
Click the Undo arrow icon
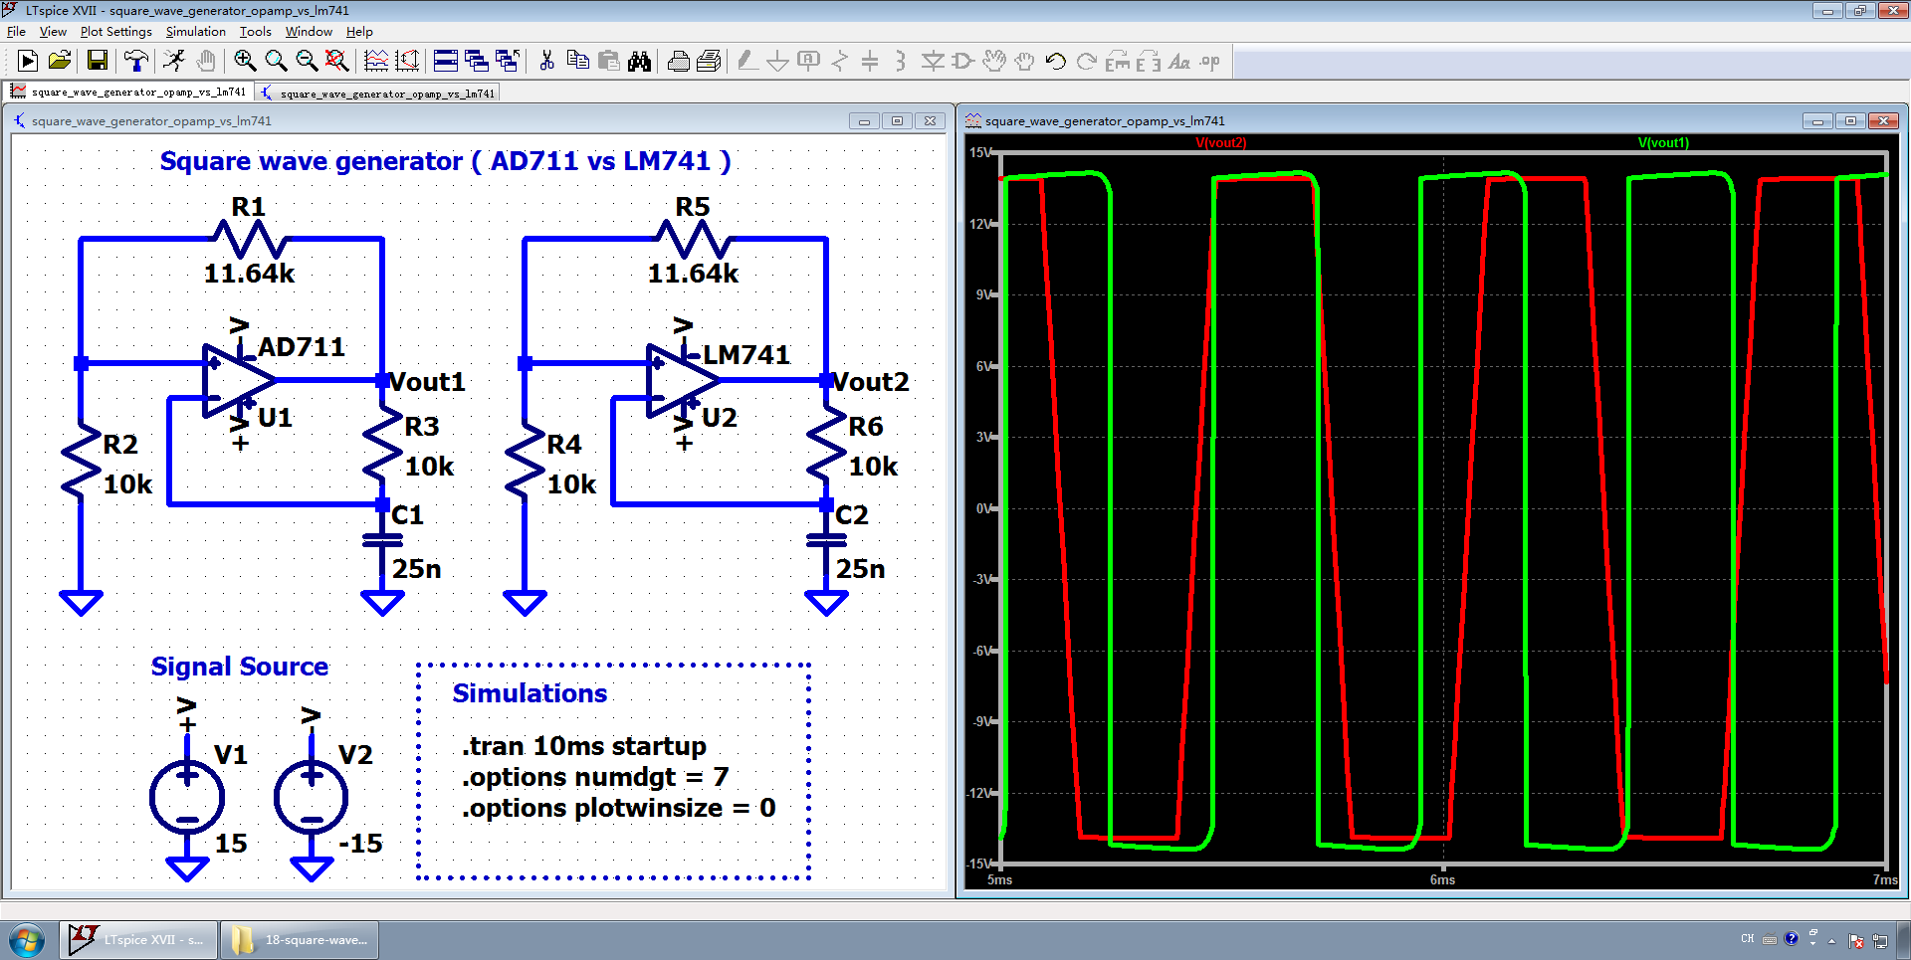(1056, 62)
